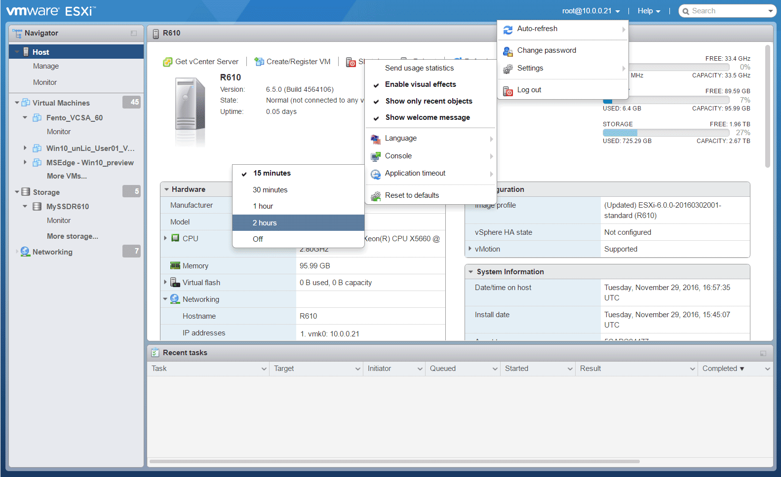Image resolution: width=781 pixels, height=477 pixels.
Task: Click the Settings gear icon
Action: (x=508, y=69)
